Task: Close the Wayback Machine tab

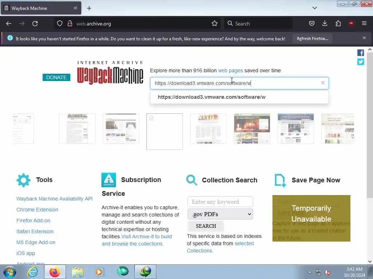Action: pos(75,8)
